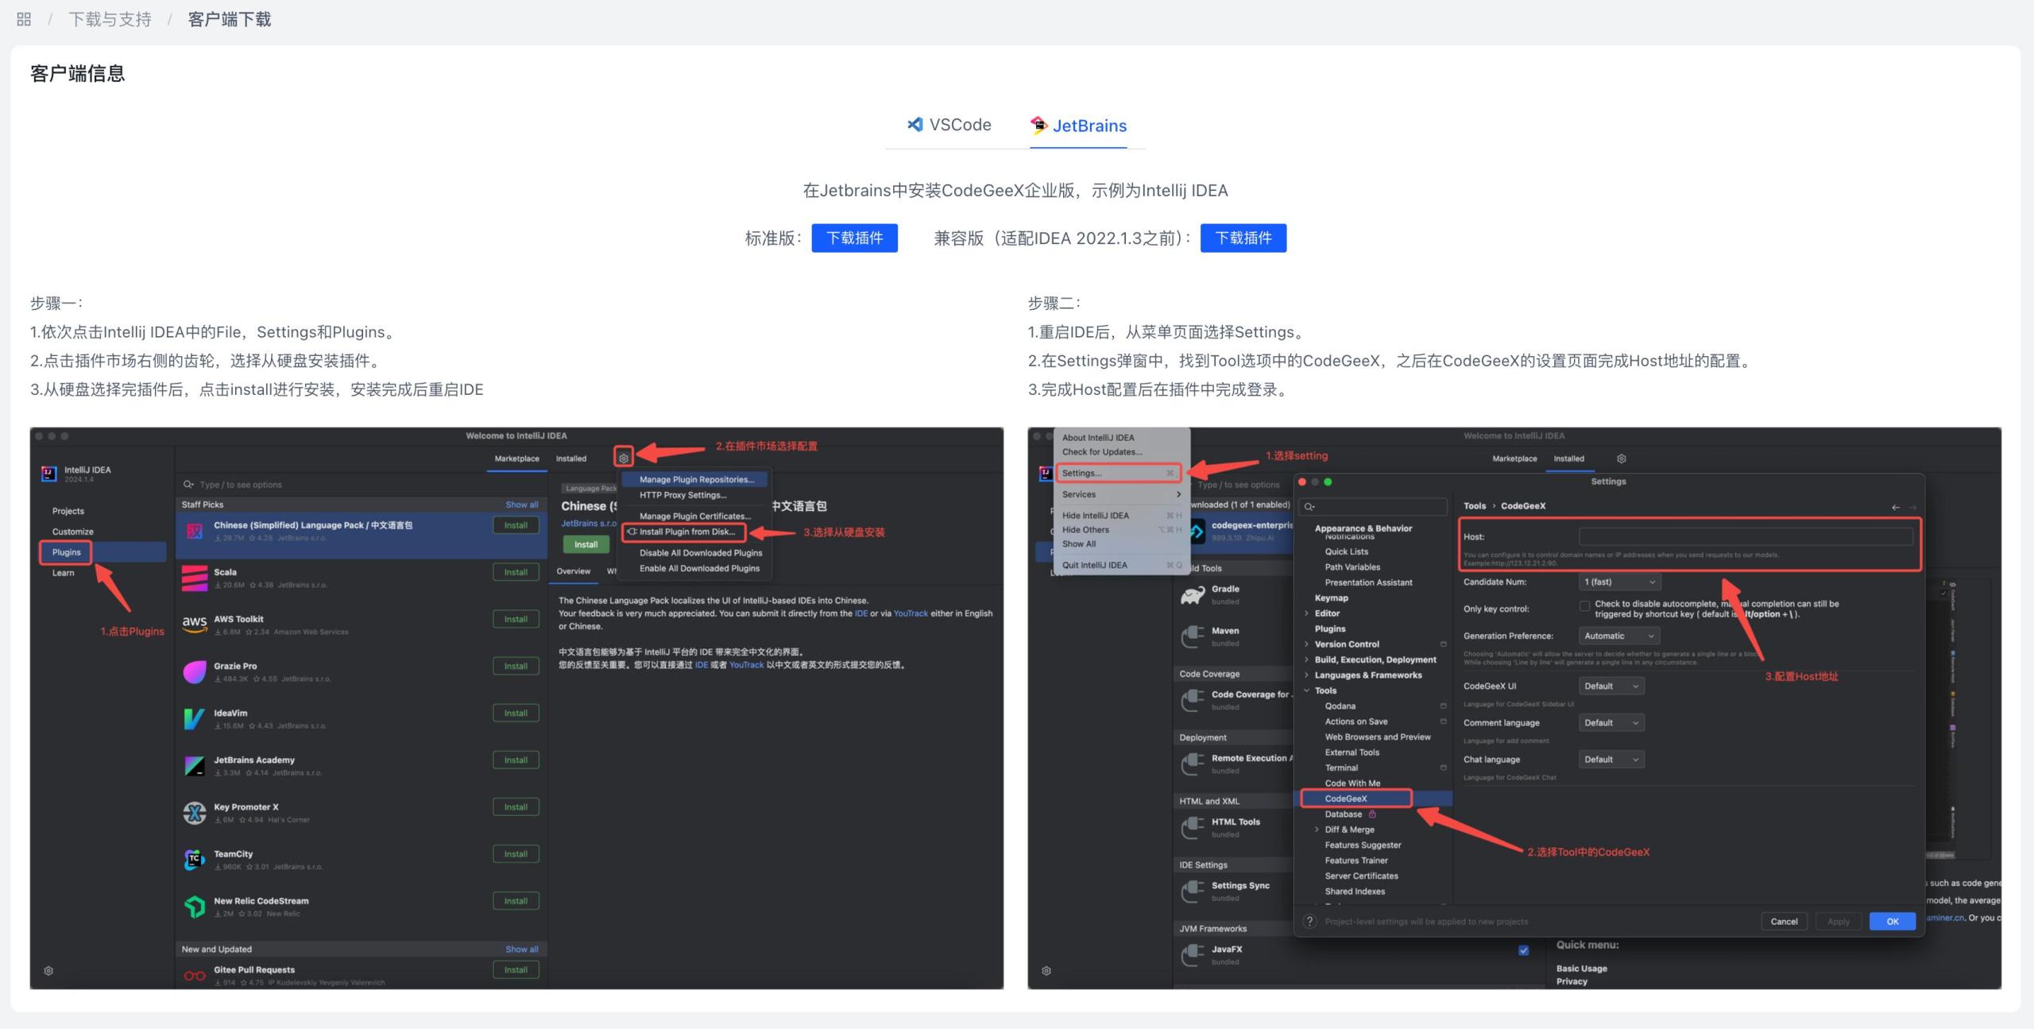
Task: Click Key Promoter X plugin icon
Action: [195, 812]
